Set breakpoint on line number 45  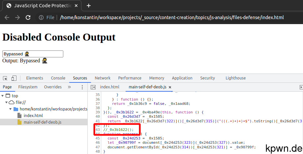[98, 138]
